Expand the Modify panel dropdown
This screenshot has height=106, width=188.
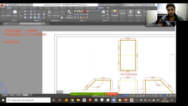[x=38, y=21]
